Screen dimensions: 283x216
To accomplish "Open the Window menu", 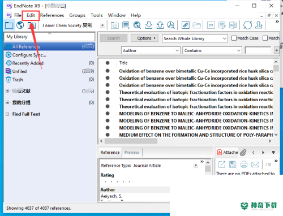I will 117,15.
